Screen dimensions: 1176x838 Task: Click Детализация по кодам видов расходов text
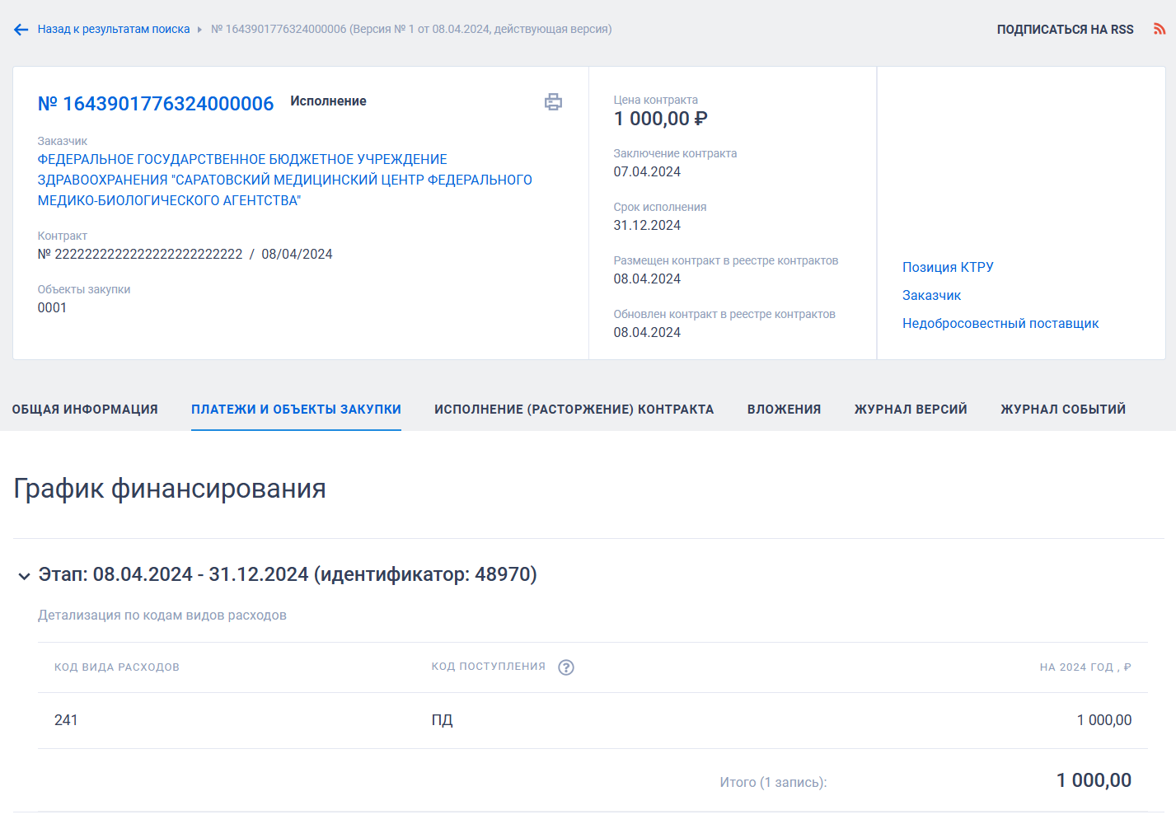tap(162, 616)
